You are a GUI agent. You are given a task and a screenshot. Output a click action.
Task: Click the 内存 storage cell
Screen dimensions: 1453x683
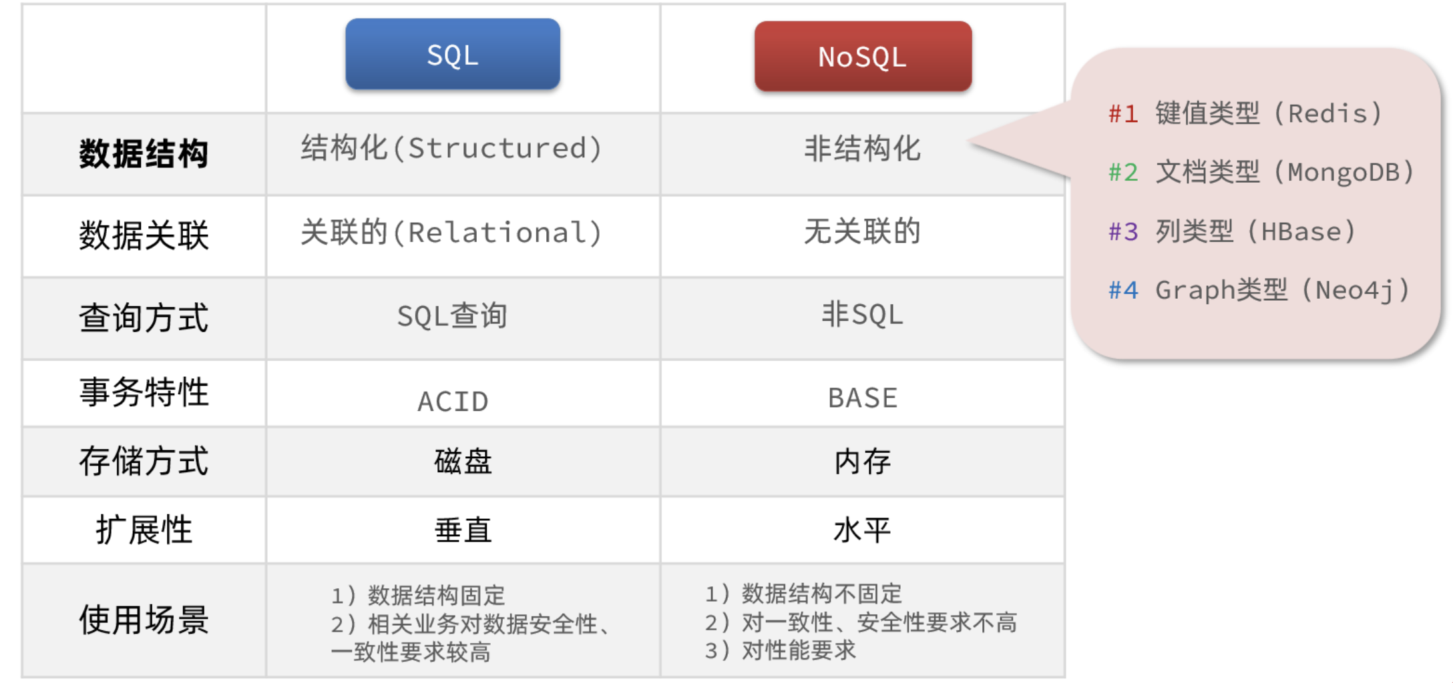coord(862,462)
